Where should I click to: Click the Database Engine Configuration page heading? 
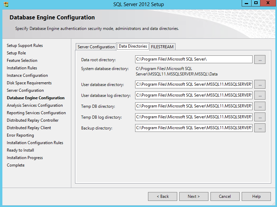(52, 17)
